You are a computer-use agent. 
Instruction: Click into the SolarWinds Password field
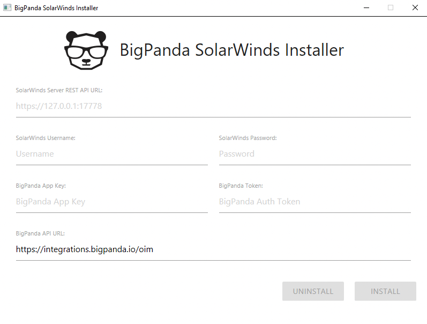click(x=314, y=154)
